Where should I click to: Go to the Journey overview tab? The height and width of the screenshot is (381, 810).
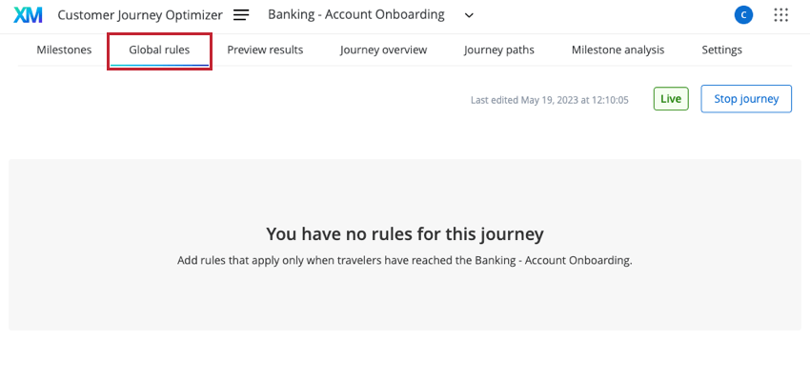click(383, 50)
